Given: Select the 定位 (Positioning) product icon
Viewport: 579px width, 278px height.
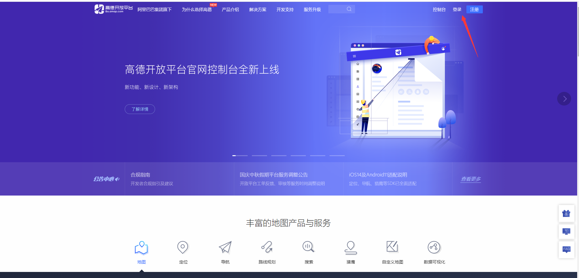Looking at the screenshot, I should tap(183, 247).
